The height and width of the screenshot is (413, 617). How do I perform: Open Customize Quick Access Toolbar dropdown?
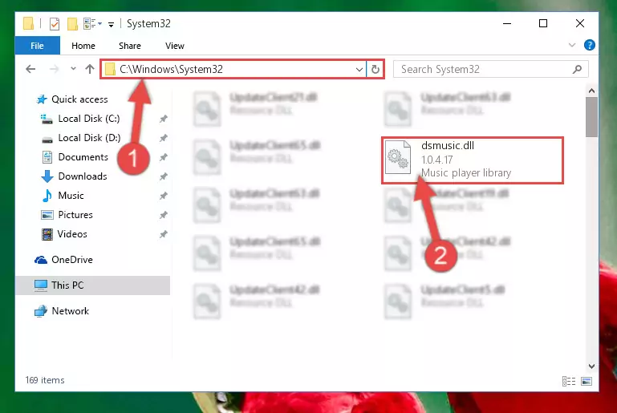(x=112, y=25)
